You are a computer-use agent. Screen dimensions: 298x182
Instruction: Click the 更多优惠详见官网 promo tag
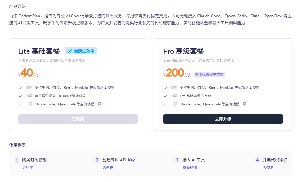click(x=209, y=75)
